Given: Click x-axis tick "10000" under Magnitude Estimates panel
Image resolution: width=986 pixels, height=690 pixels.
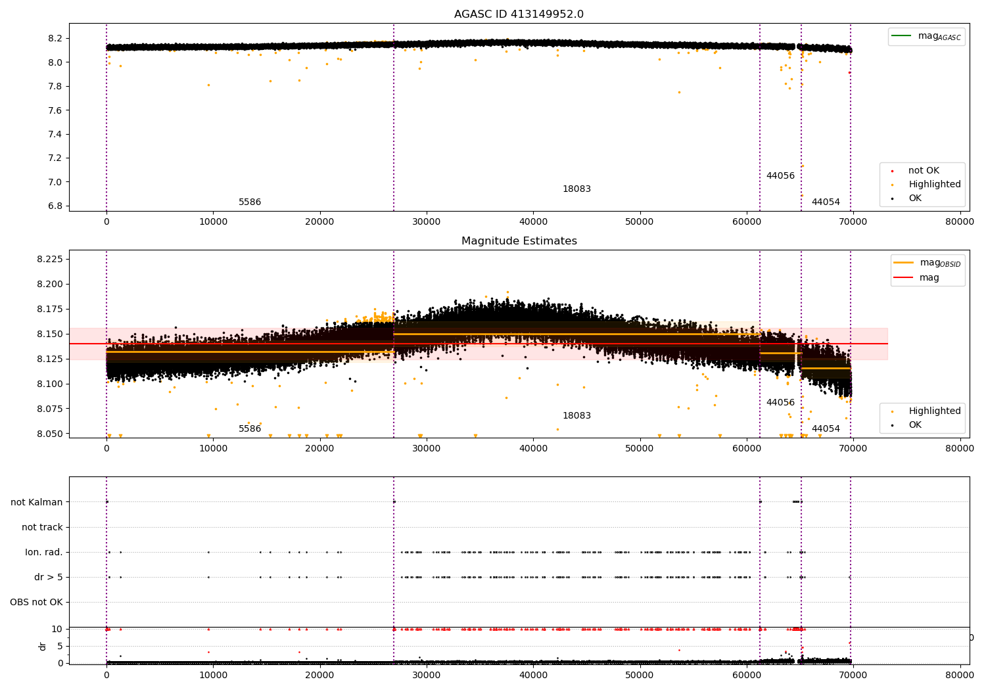Looking at the screenshot, I should tap(213, 449).
